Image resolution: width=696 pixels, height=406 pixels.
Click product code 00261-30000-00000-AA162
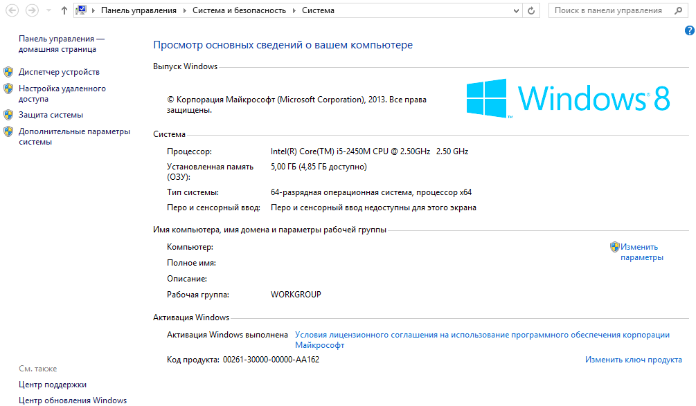tap(271, 360)
